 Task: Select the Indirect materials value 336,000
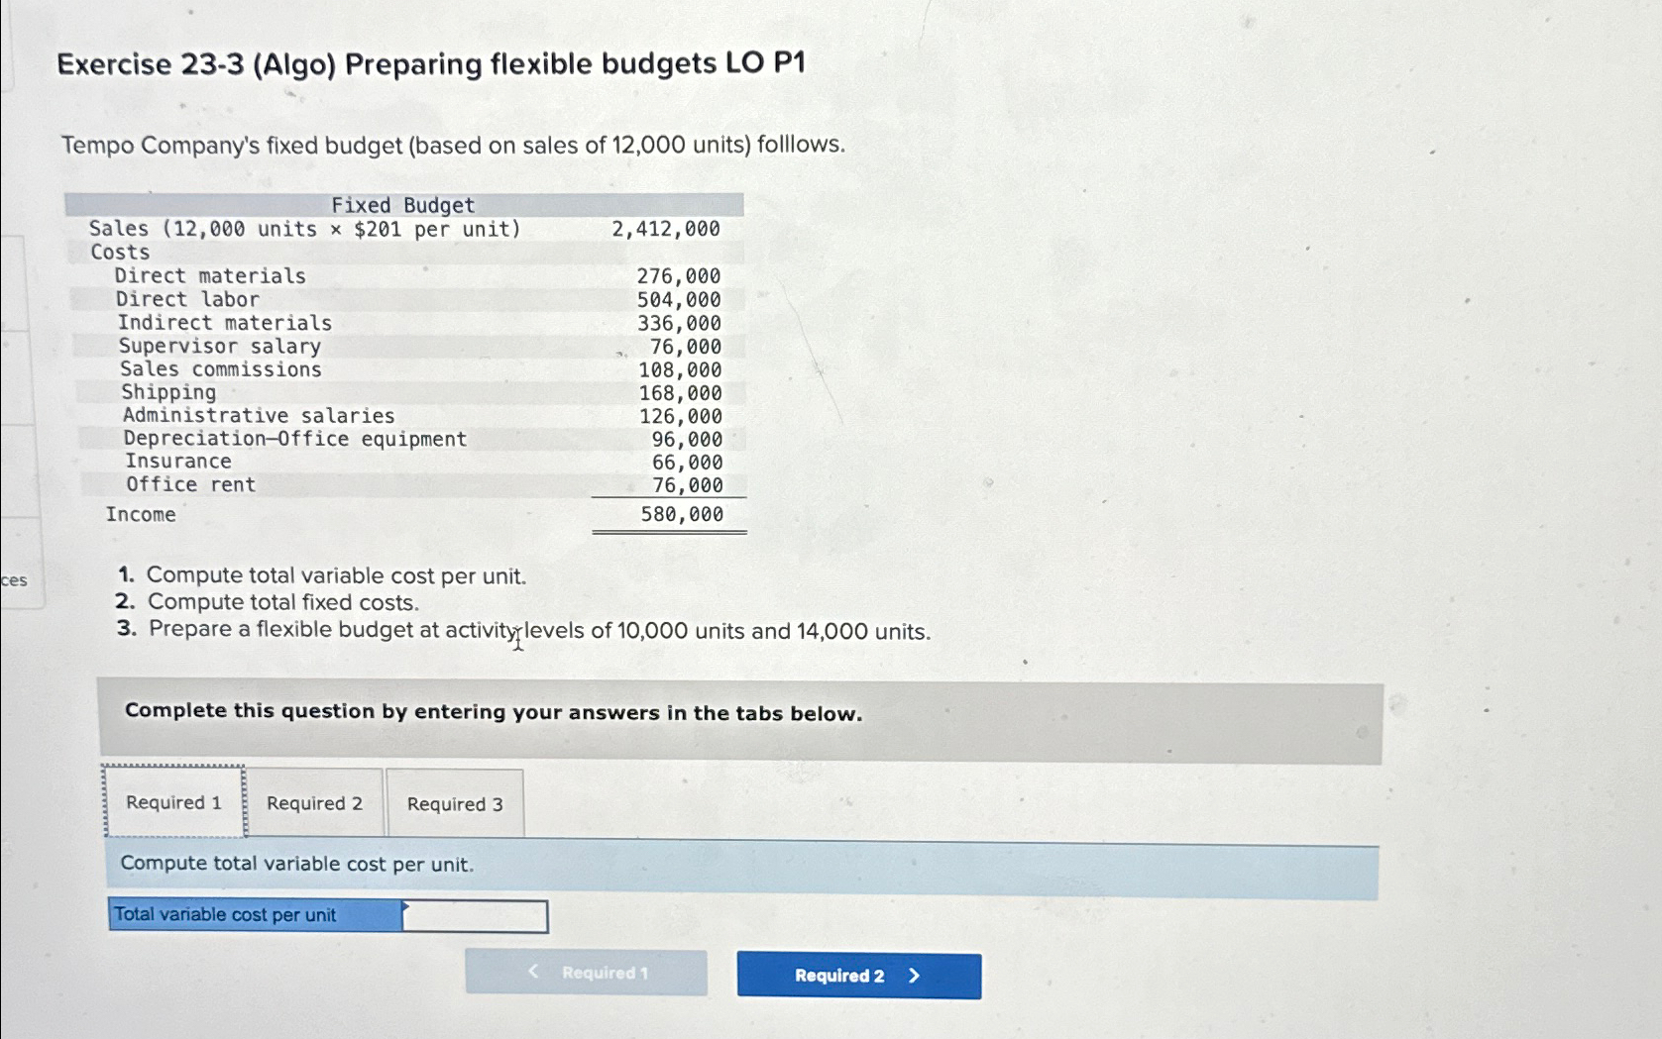[679, 324]
